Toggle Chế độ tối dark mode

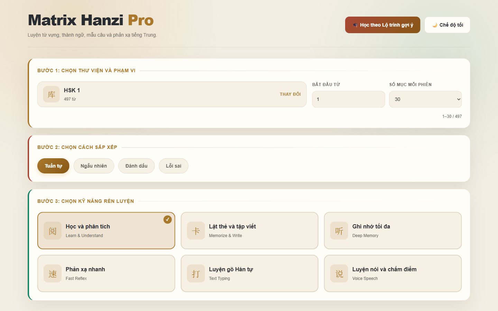point(447,25)
